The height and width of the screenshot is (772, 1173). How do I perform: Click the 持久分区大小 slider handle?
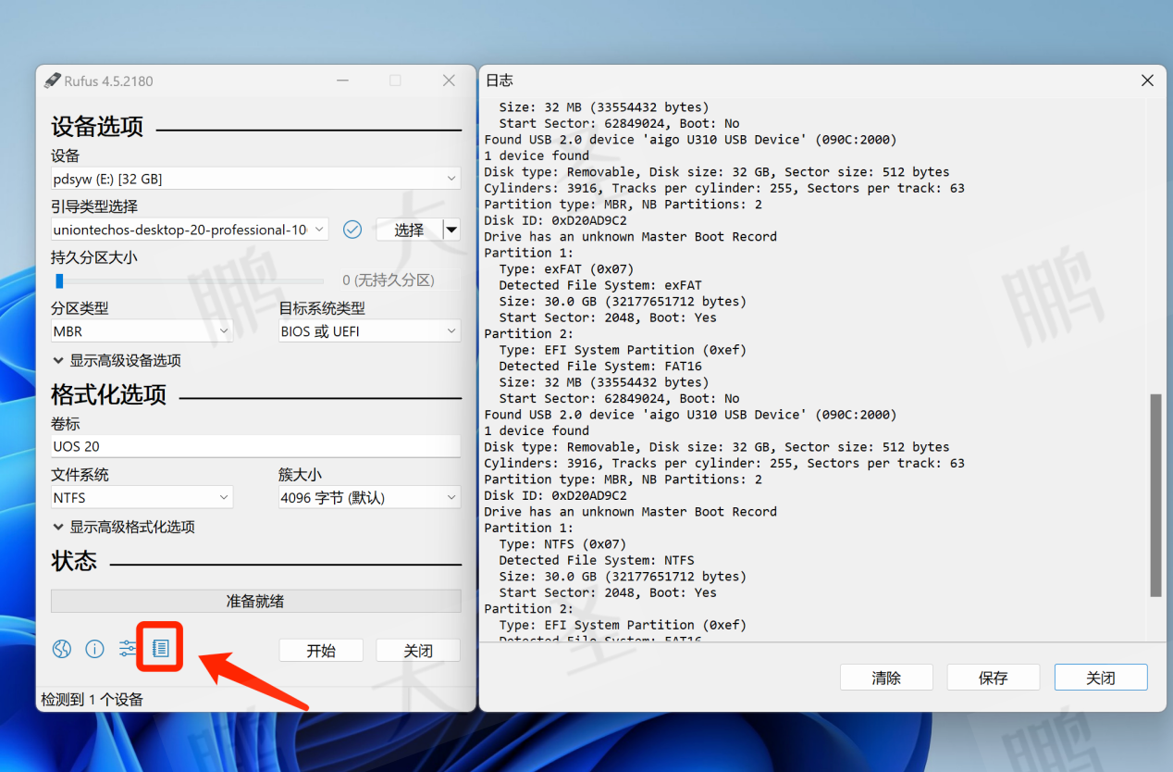pyautogui.click(x=59, y=280)
